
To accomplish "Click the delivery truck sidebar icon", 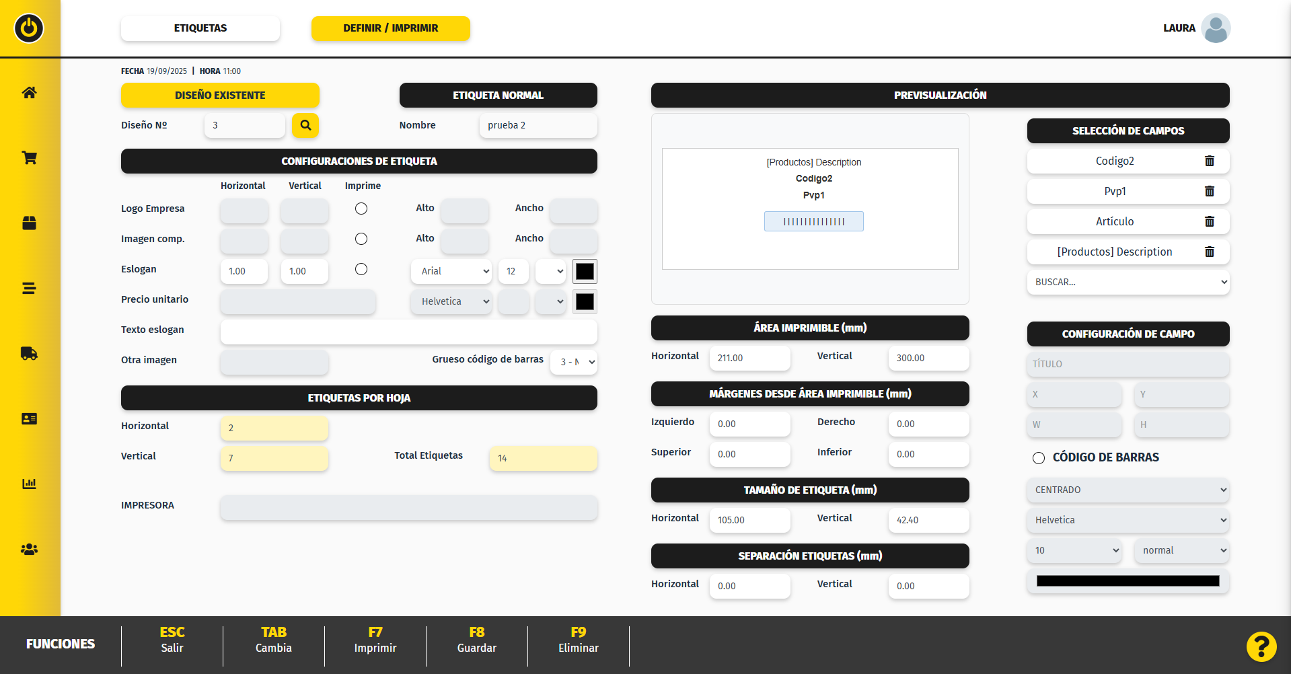I will point(29,354).
